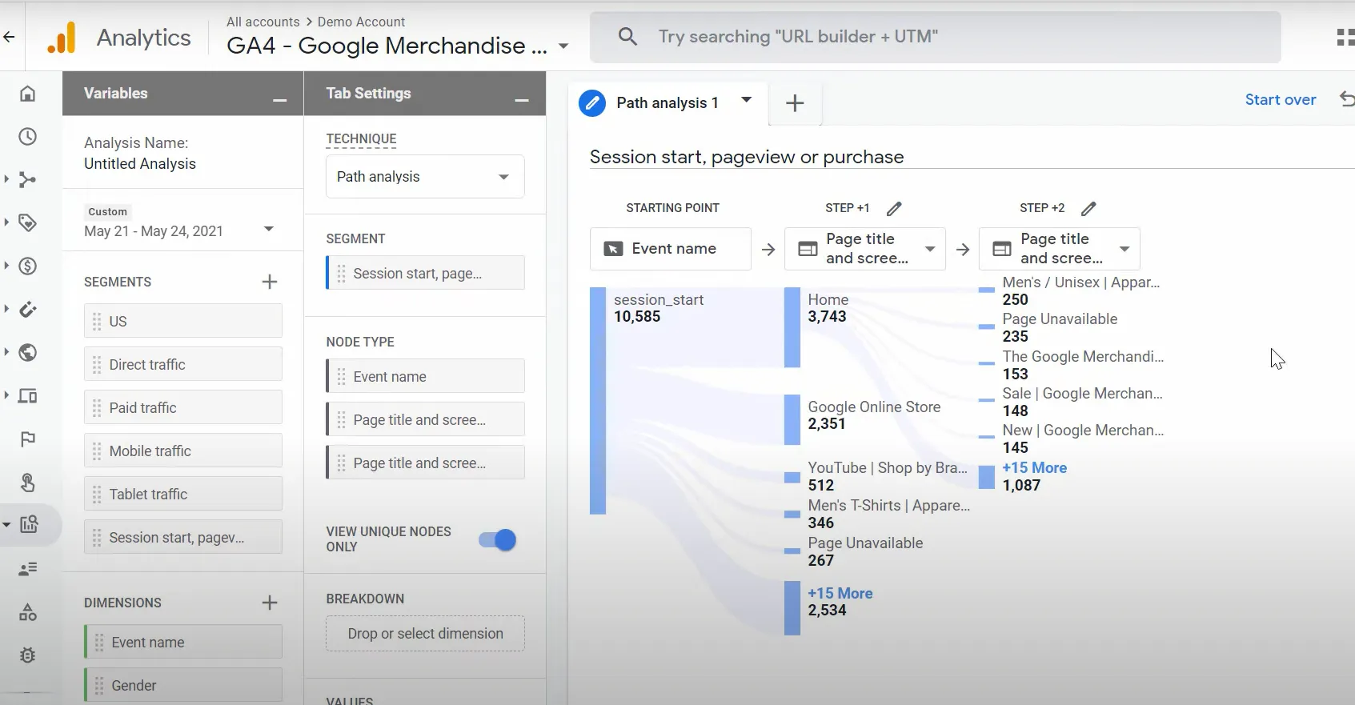The image size is (1355, 705).
Task: Click the session_start node bar
Action: 598,400
